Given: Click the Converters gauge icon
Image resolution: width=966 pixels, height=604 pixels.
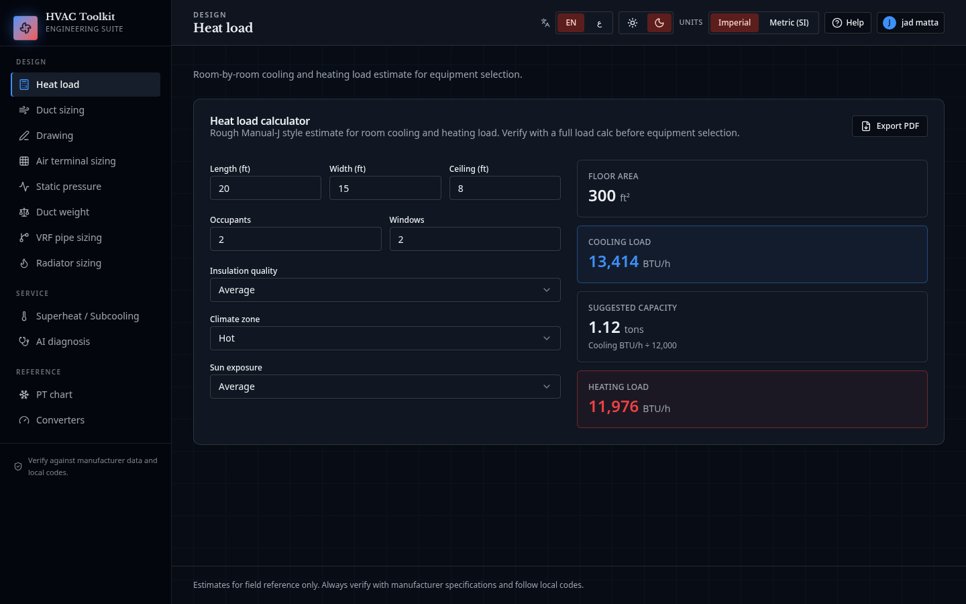Looking at the screenshot, I should [24, 420].
